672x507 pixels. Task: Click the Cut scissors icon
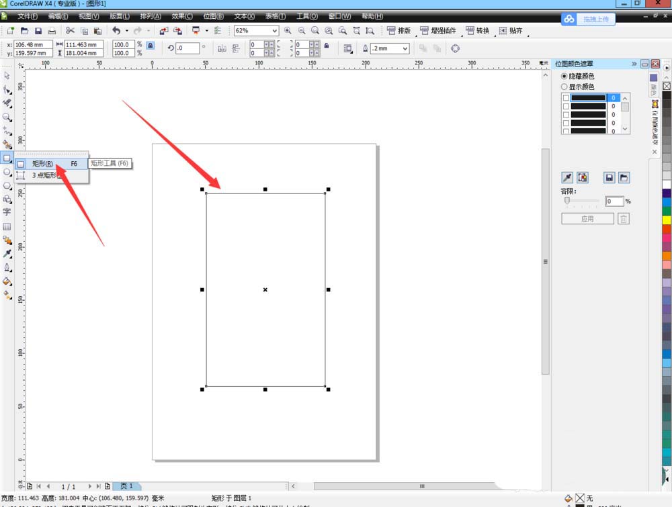coord(70,31)
